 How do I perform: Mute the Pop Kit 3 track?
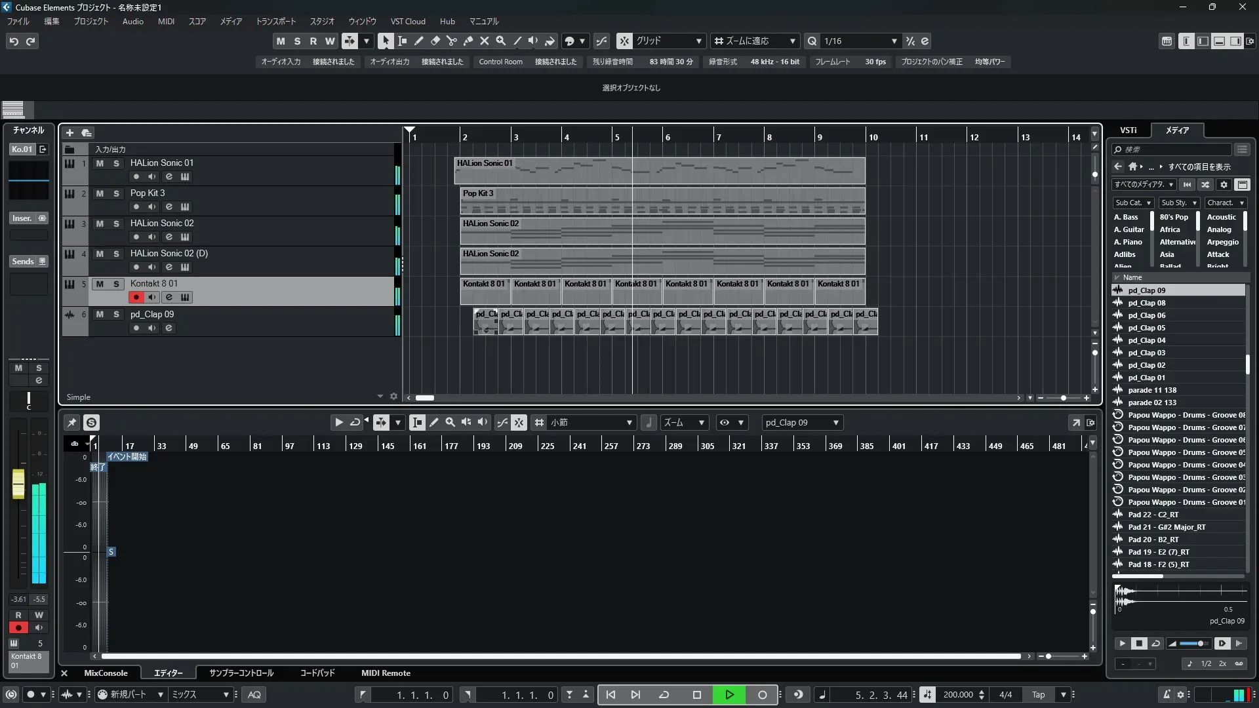(x=100, y=193)
